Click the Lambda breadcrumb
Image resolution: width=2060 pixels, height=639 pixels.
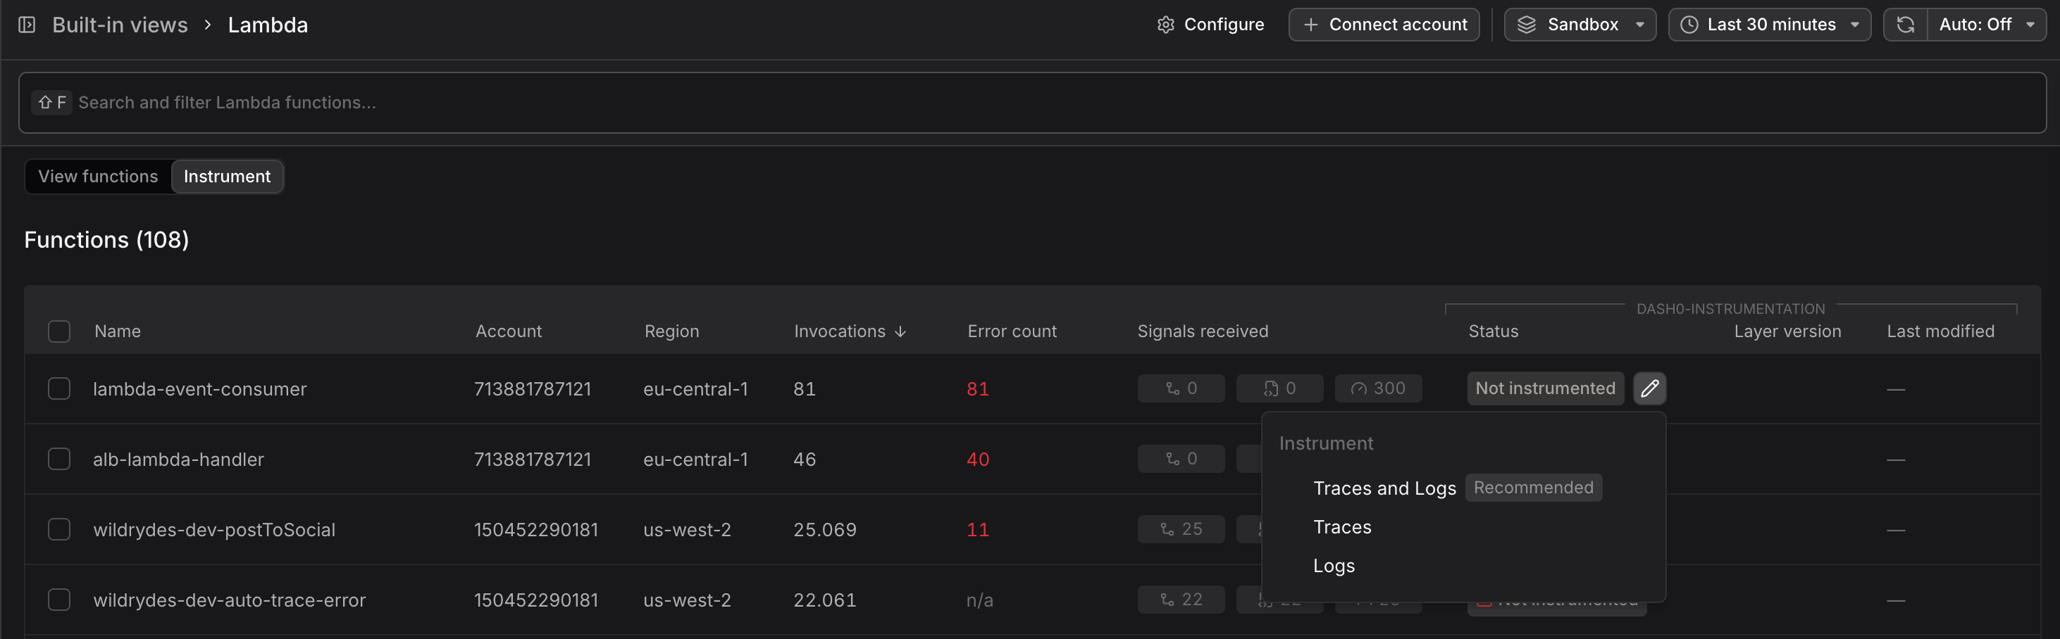(268, 25)
